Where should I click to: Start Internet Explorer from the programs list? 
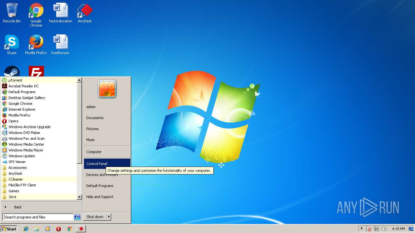point(39,109)
